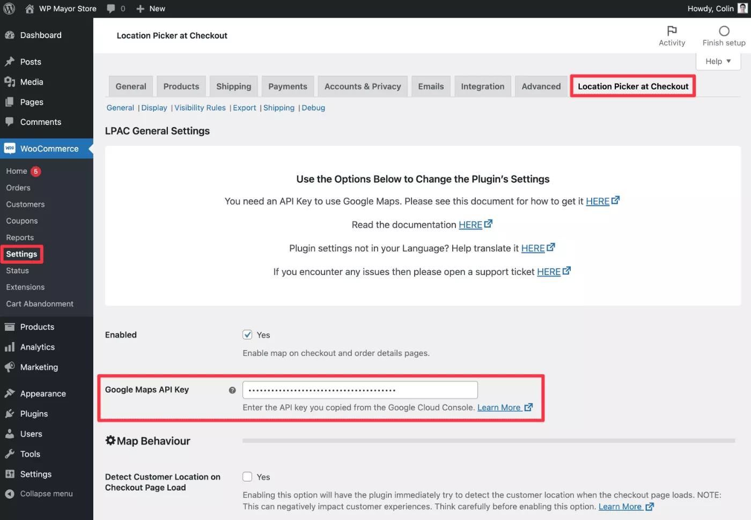This screenshot has width=751, height=520.
Task: Switch to the Shipping settings tab
Action: 233,86
